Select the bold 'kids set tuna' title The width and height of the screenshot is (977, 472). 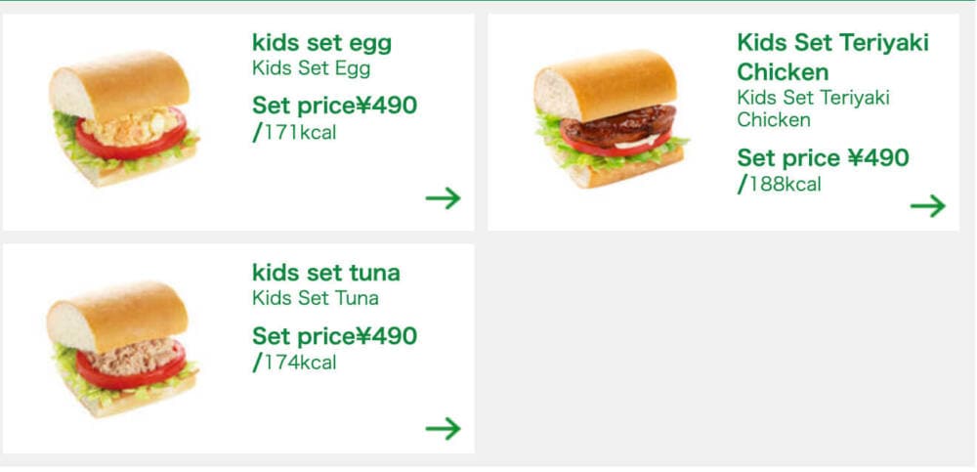pyautogui.click(x=326, y=273)
